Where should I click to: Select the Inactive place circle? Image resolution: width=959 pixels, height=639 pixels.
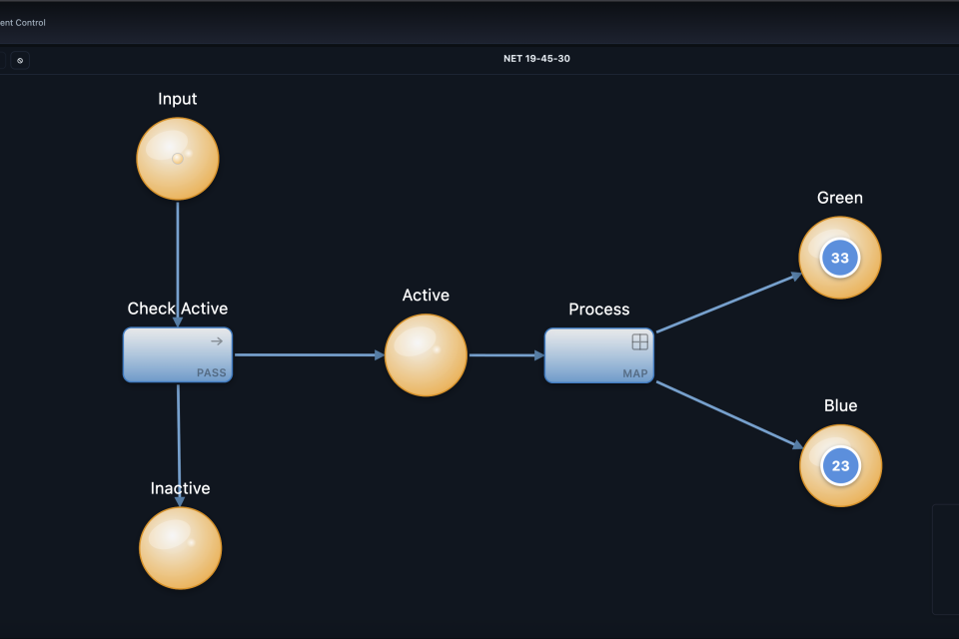[180, 548]
